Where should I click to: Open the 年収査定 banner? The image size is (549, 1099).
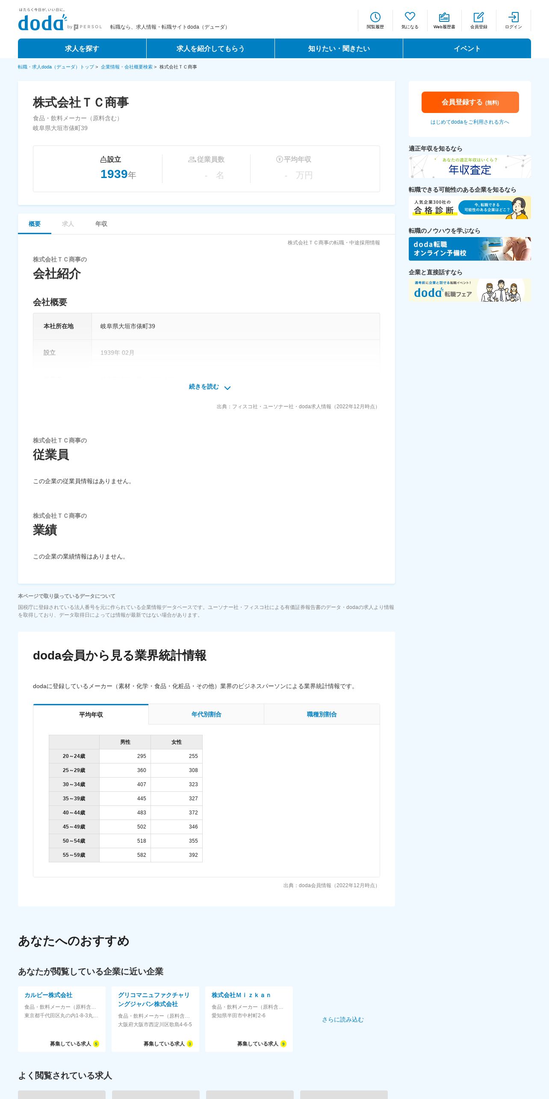pyautogui.click(x=470, y=166)
